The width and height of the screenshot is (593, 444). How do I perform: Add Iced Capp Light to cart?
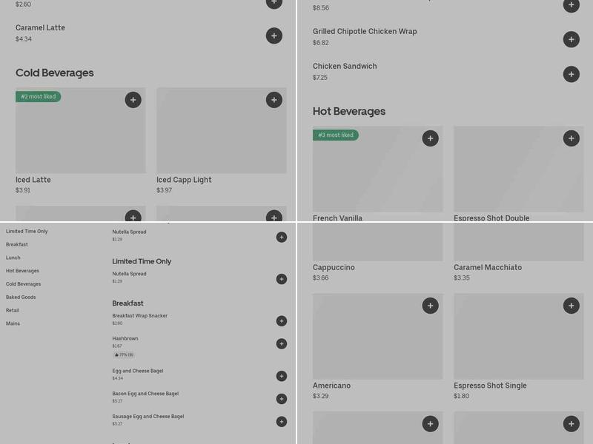pyautogui.click(x=274, y=100)
